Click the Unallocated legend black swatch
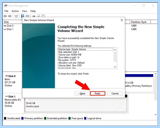The height and width of the screenshot is (128, 160). click(x=5, y=118)
